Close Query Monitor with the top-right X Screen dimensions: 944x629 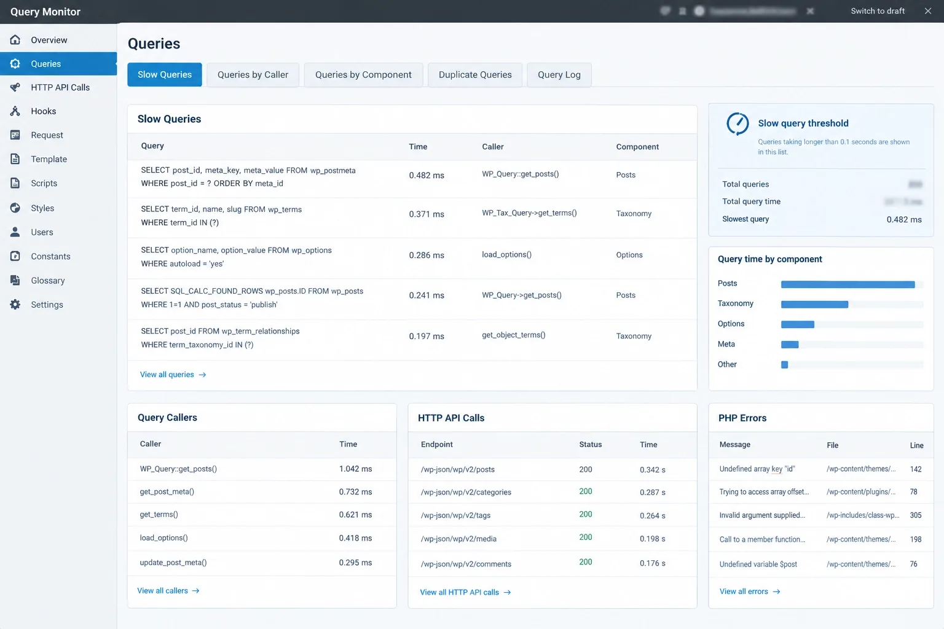[x=928, y=11]
